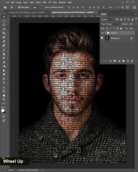This screenshot has width=138, height=172.
Task: Select the Quick Selection tool
Action: (x=4, y=29)
